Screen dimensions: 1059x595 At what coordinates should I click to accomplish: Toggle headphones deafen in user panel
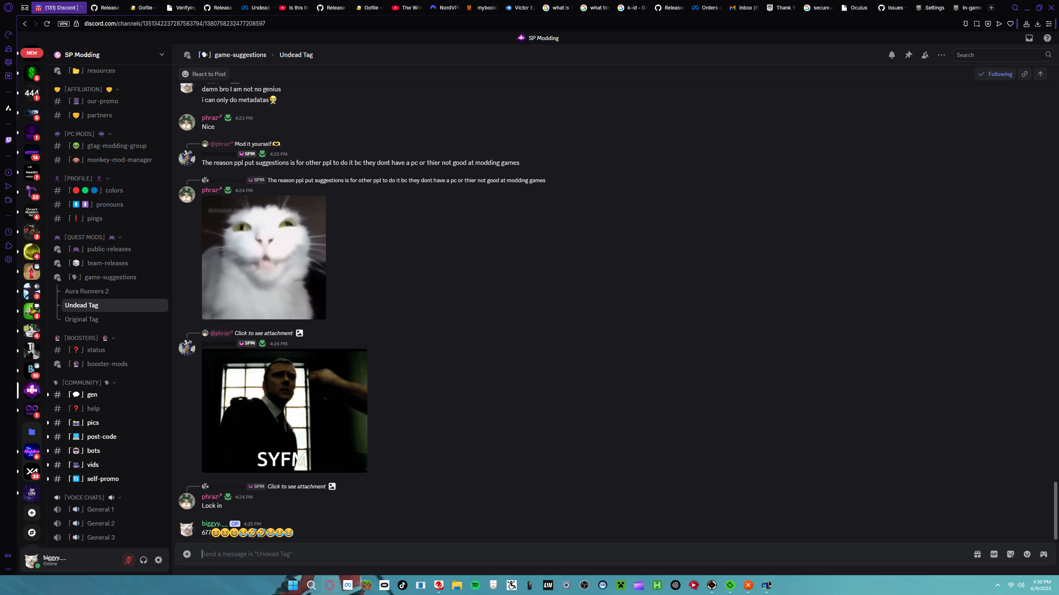tap(144, 560)
